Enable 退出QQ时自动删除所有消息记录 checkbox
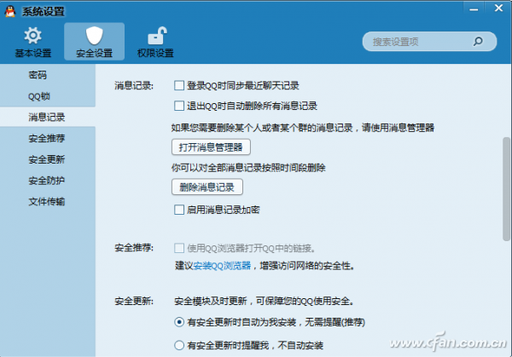This screenshot has height=357, width=512. (179, 106)
